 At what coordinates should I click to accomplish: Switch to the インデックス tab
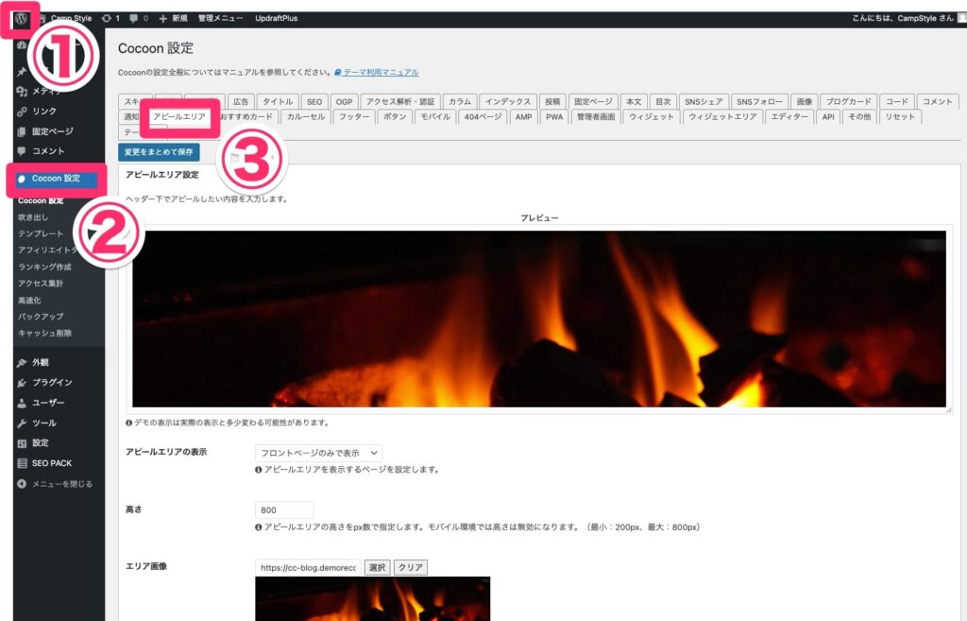point(507,102)
